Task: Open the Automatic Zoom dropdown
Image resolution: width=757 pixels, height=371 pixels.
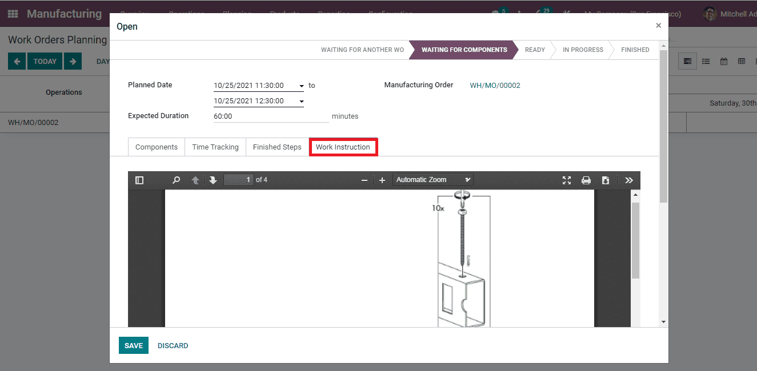Action: click(432, 179)
